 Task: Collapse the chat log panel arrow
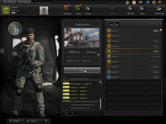coord(100,79)
